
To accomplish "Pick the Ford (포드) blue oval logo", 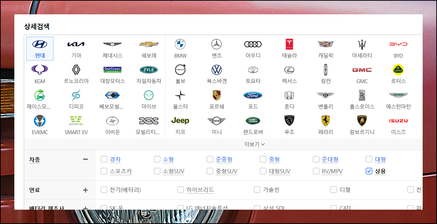I will click(253, 95).
